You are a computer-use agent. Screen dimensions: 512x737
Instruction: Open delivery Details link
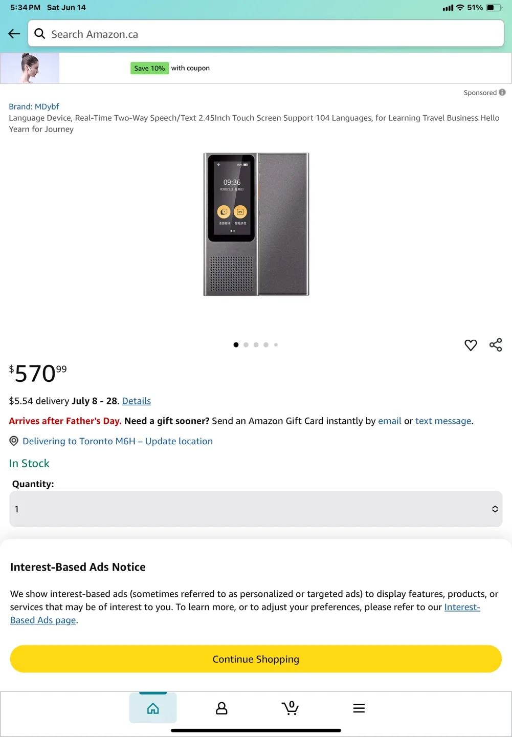pos(136,401)
